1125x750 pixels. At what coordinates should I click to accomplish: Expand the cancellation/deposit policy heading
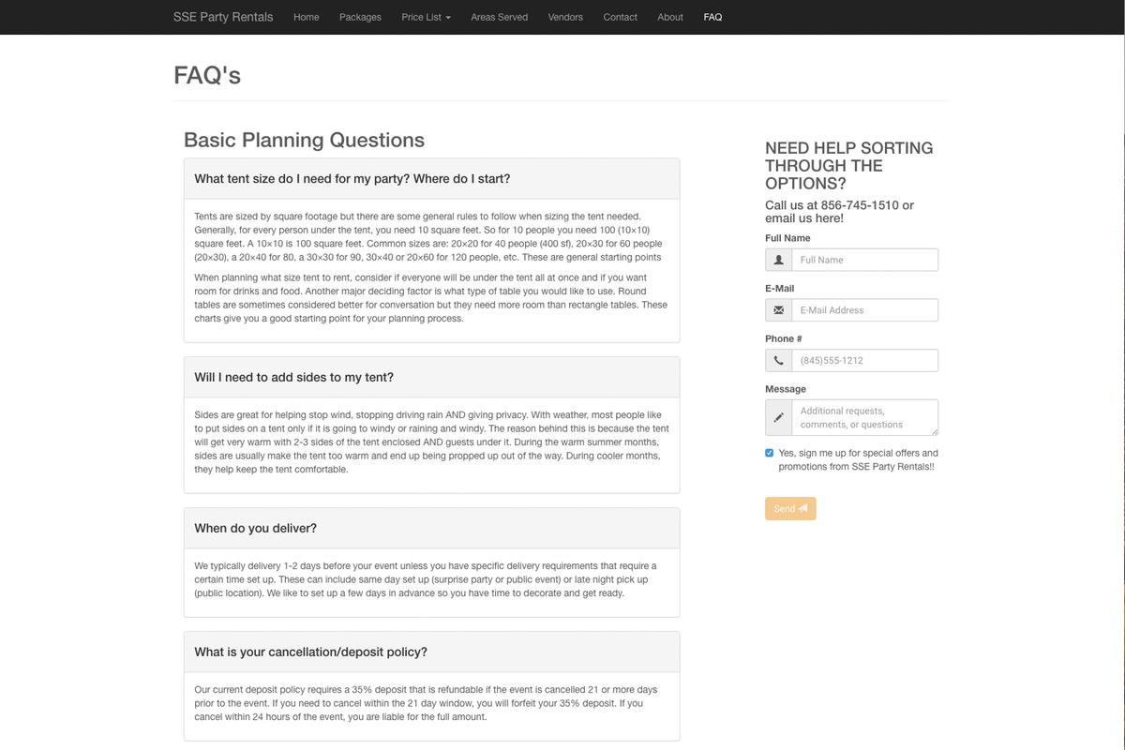coord(311,652)
